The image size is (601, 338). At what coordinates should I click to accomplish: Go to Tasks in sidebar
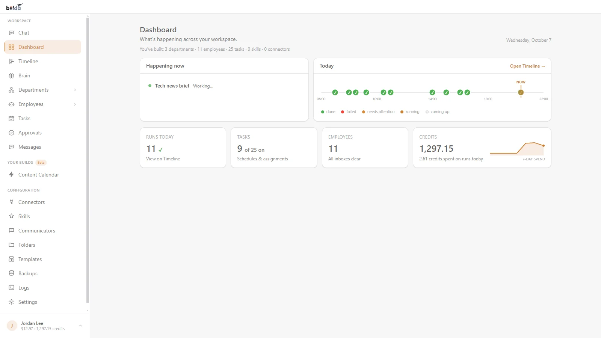pyautogui.click(x=43, y=118)
